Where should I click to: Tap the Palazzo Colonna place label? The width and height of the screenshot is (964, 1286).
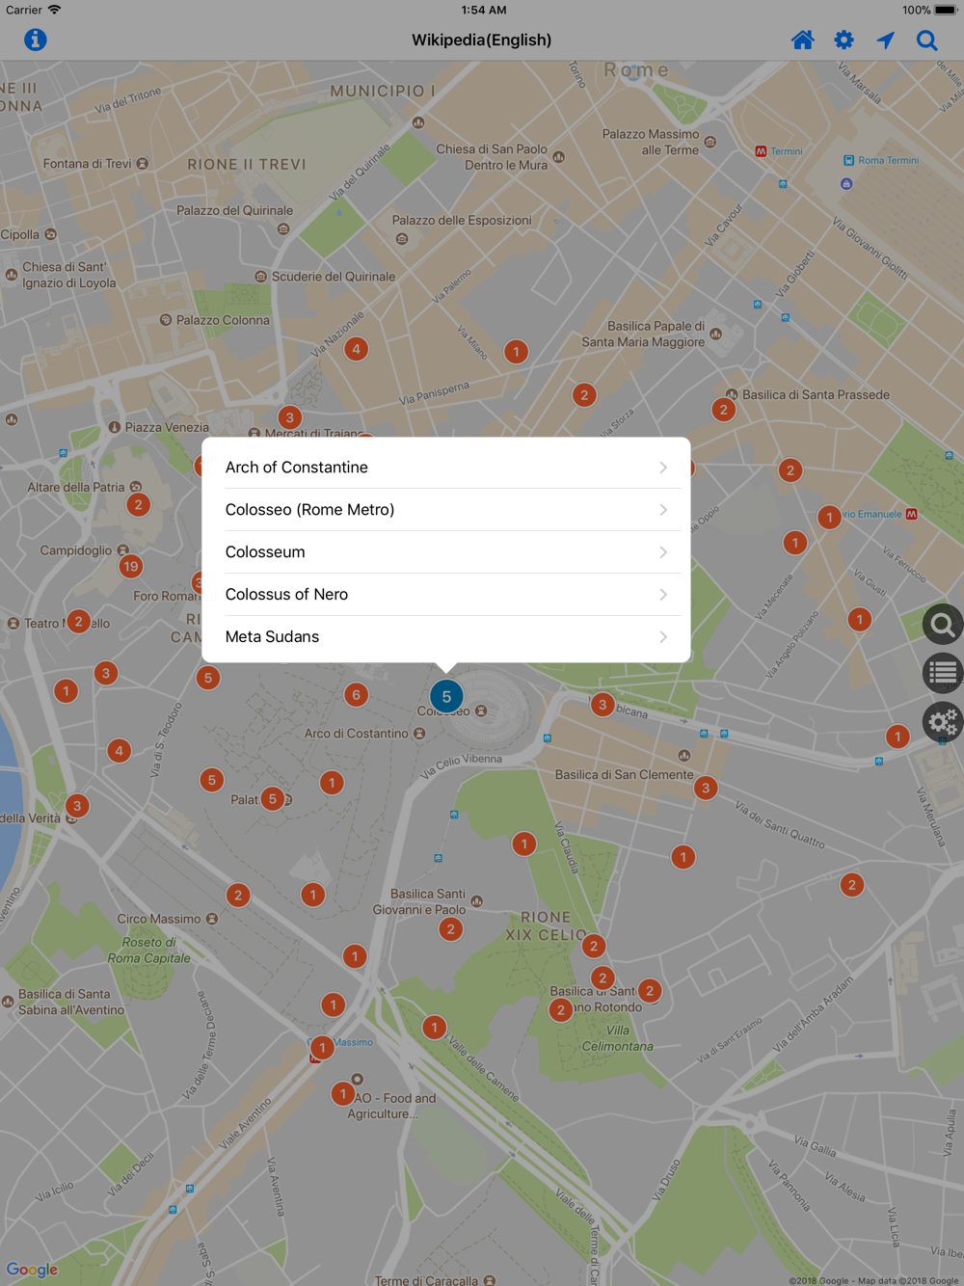[223, 320]
